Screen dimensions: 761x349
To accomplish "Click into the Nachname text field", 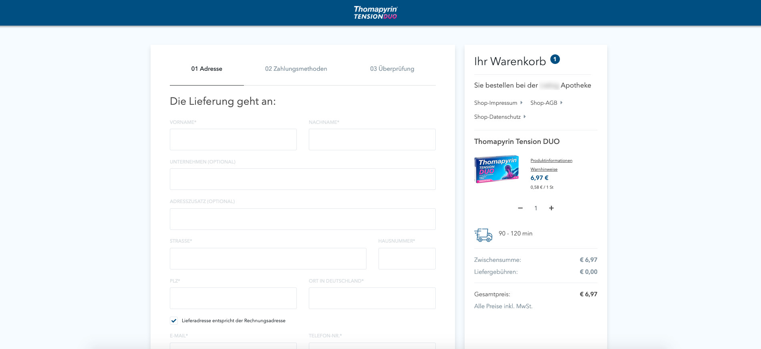I will tap(372, 140).
